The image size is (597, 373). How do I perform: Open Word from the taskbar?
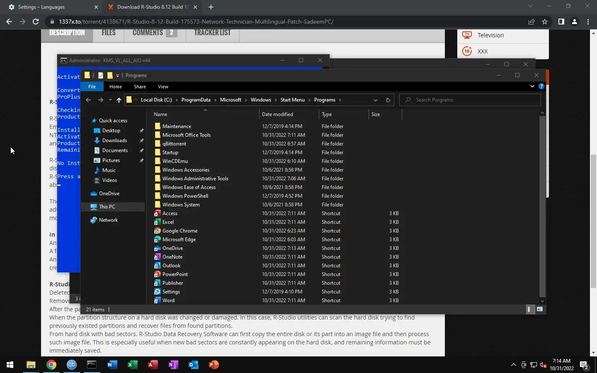[x=112, y=365]
